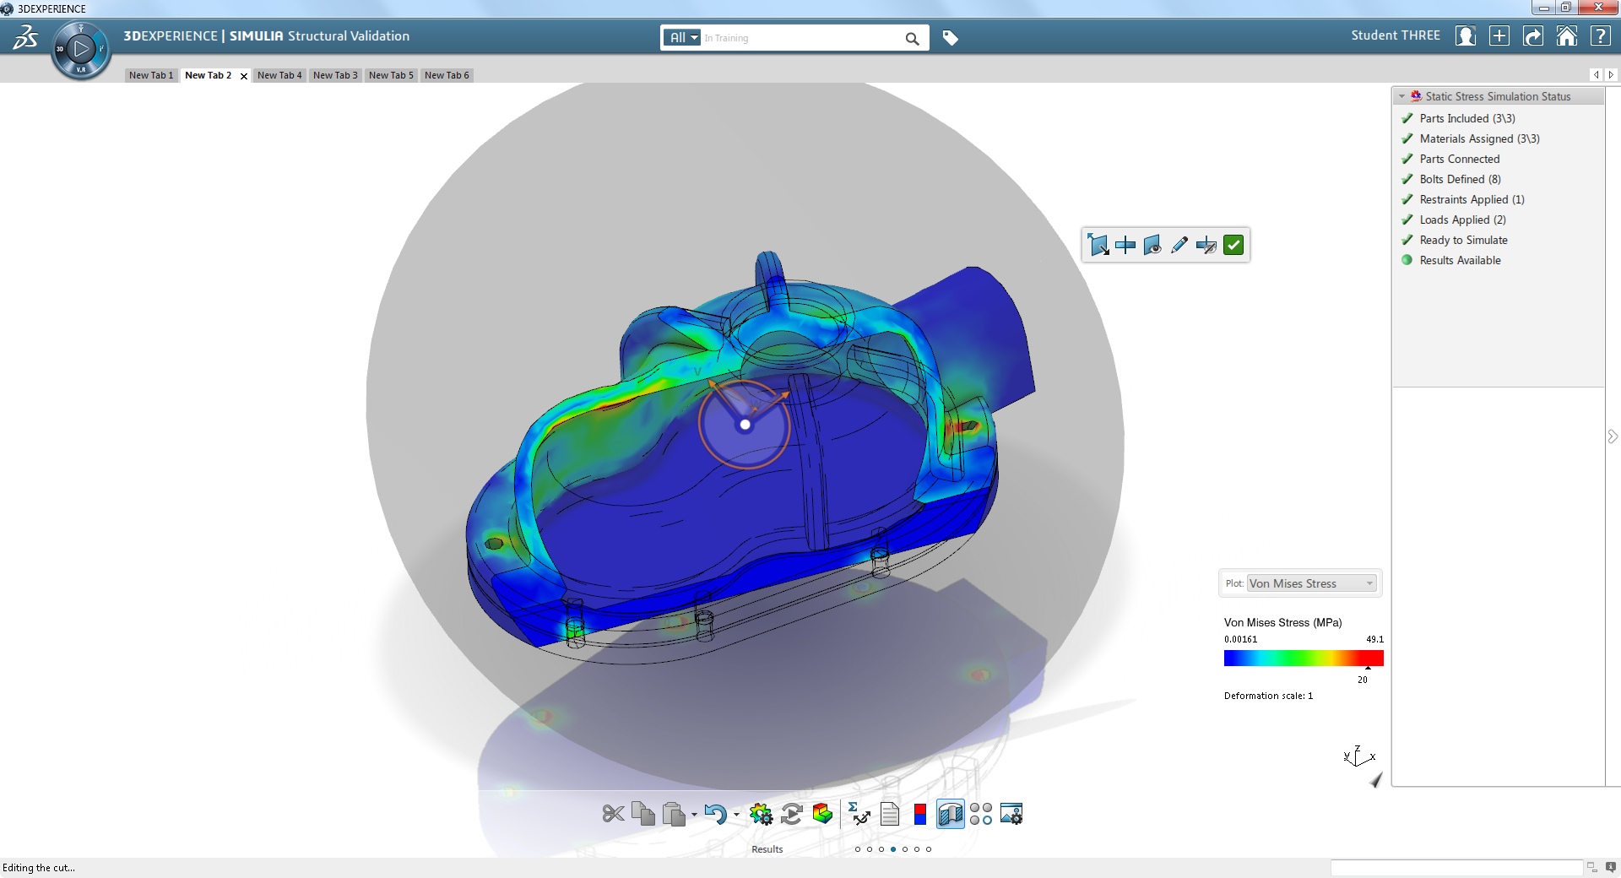This screenshot has height=878, width=1621.
Task: Click the Undo arrow icon
Action: [x=715, y=814]
